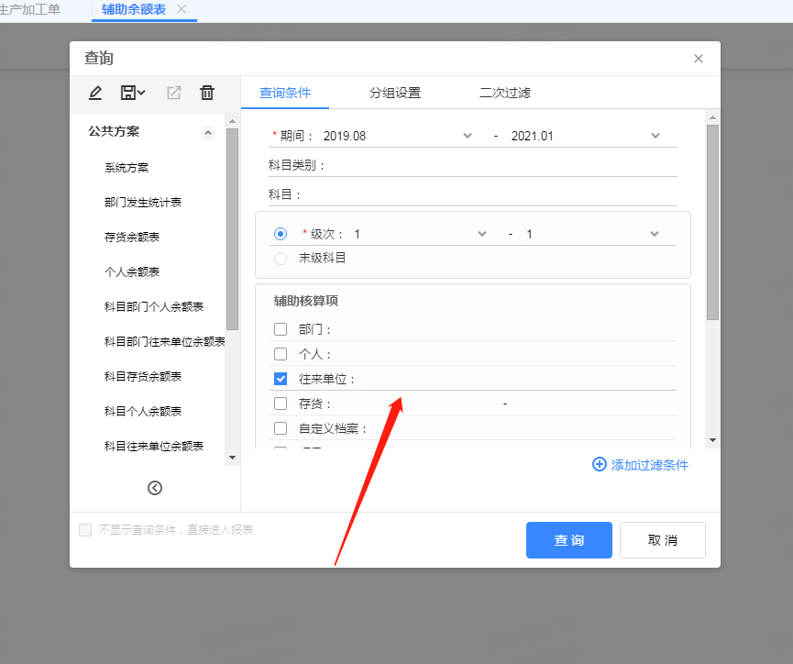
Task: Click the query conditions scroll down arrow
Action: click(712, 440)
